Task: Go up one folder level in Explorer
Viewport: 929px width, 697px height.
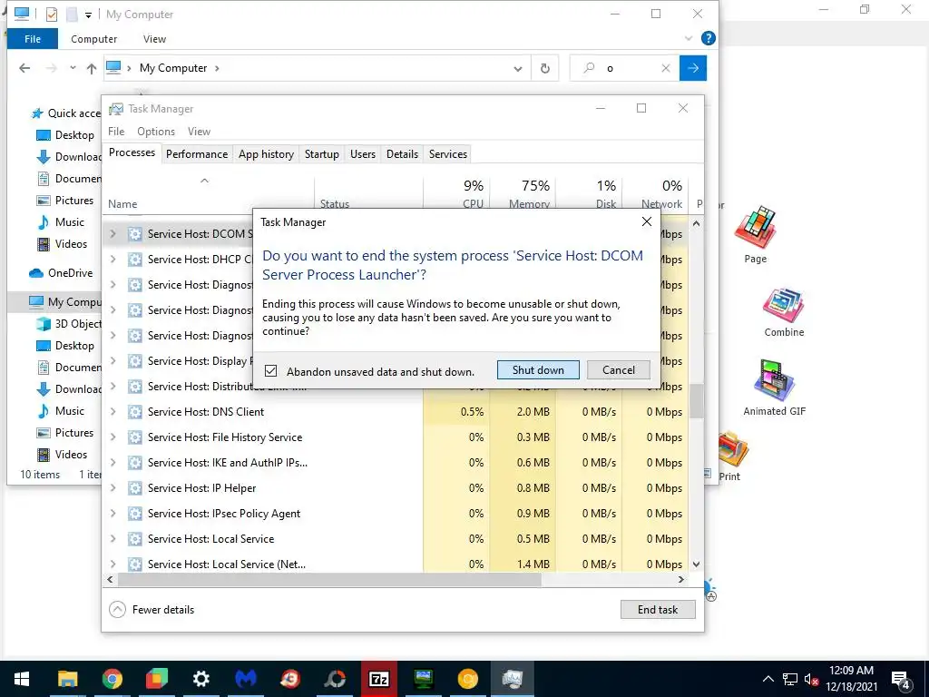Action: 92,68
